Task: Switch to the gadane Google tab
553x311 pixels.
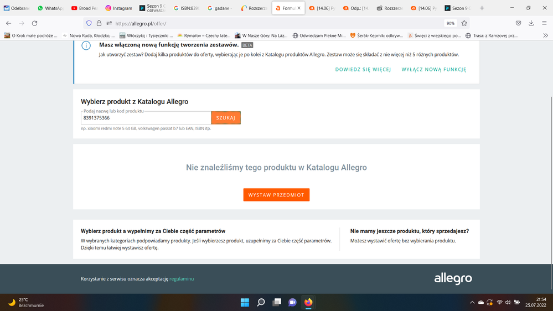Action: pos(220,8)
